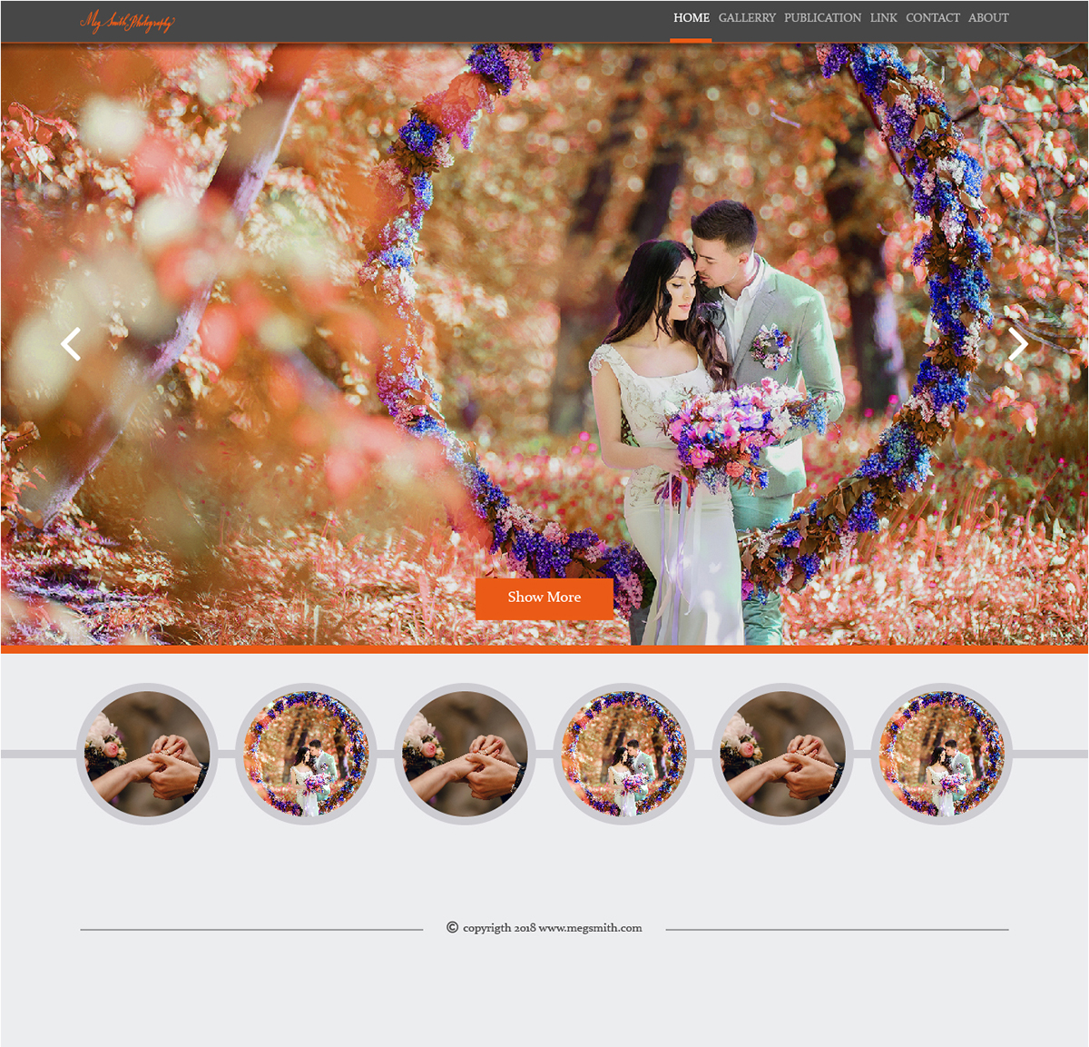View fifth circular thumbnail of holding hands
The height and width of the screenshot is (1047, 1089).
(782, 754)
